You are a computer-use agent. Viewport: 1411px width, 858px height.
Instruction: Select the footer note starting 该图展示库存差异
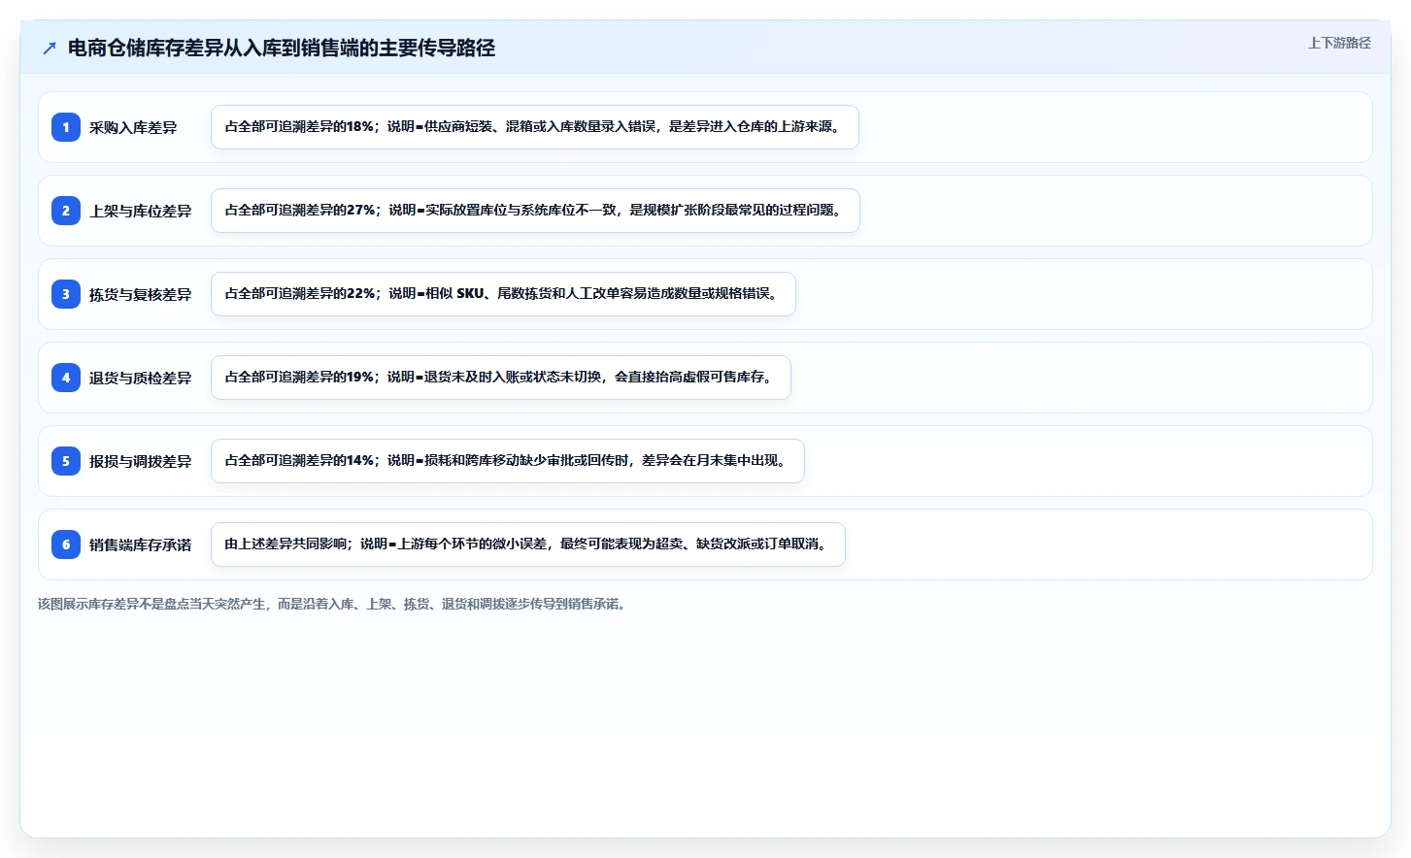pos(334,604)
